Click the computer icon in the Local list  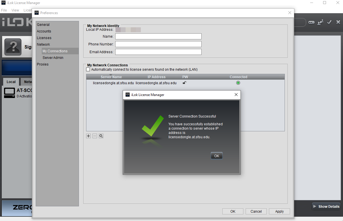(x=10, y=93)
